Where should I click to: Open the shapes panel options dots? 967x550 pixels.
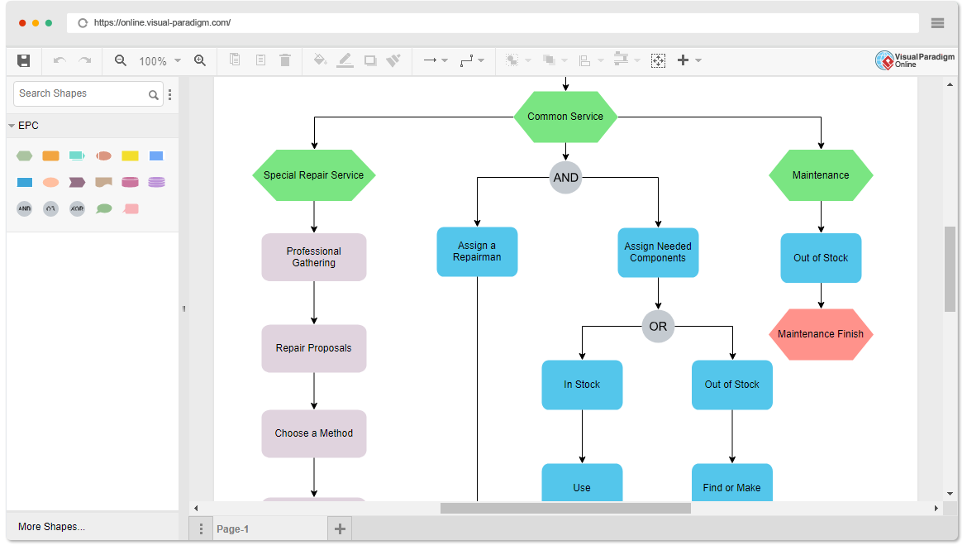click(169, 94)
